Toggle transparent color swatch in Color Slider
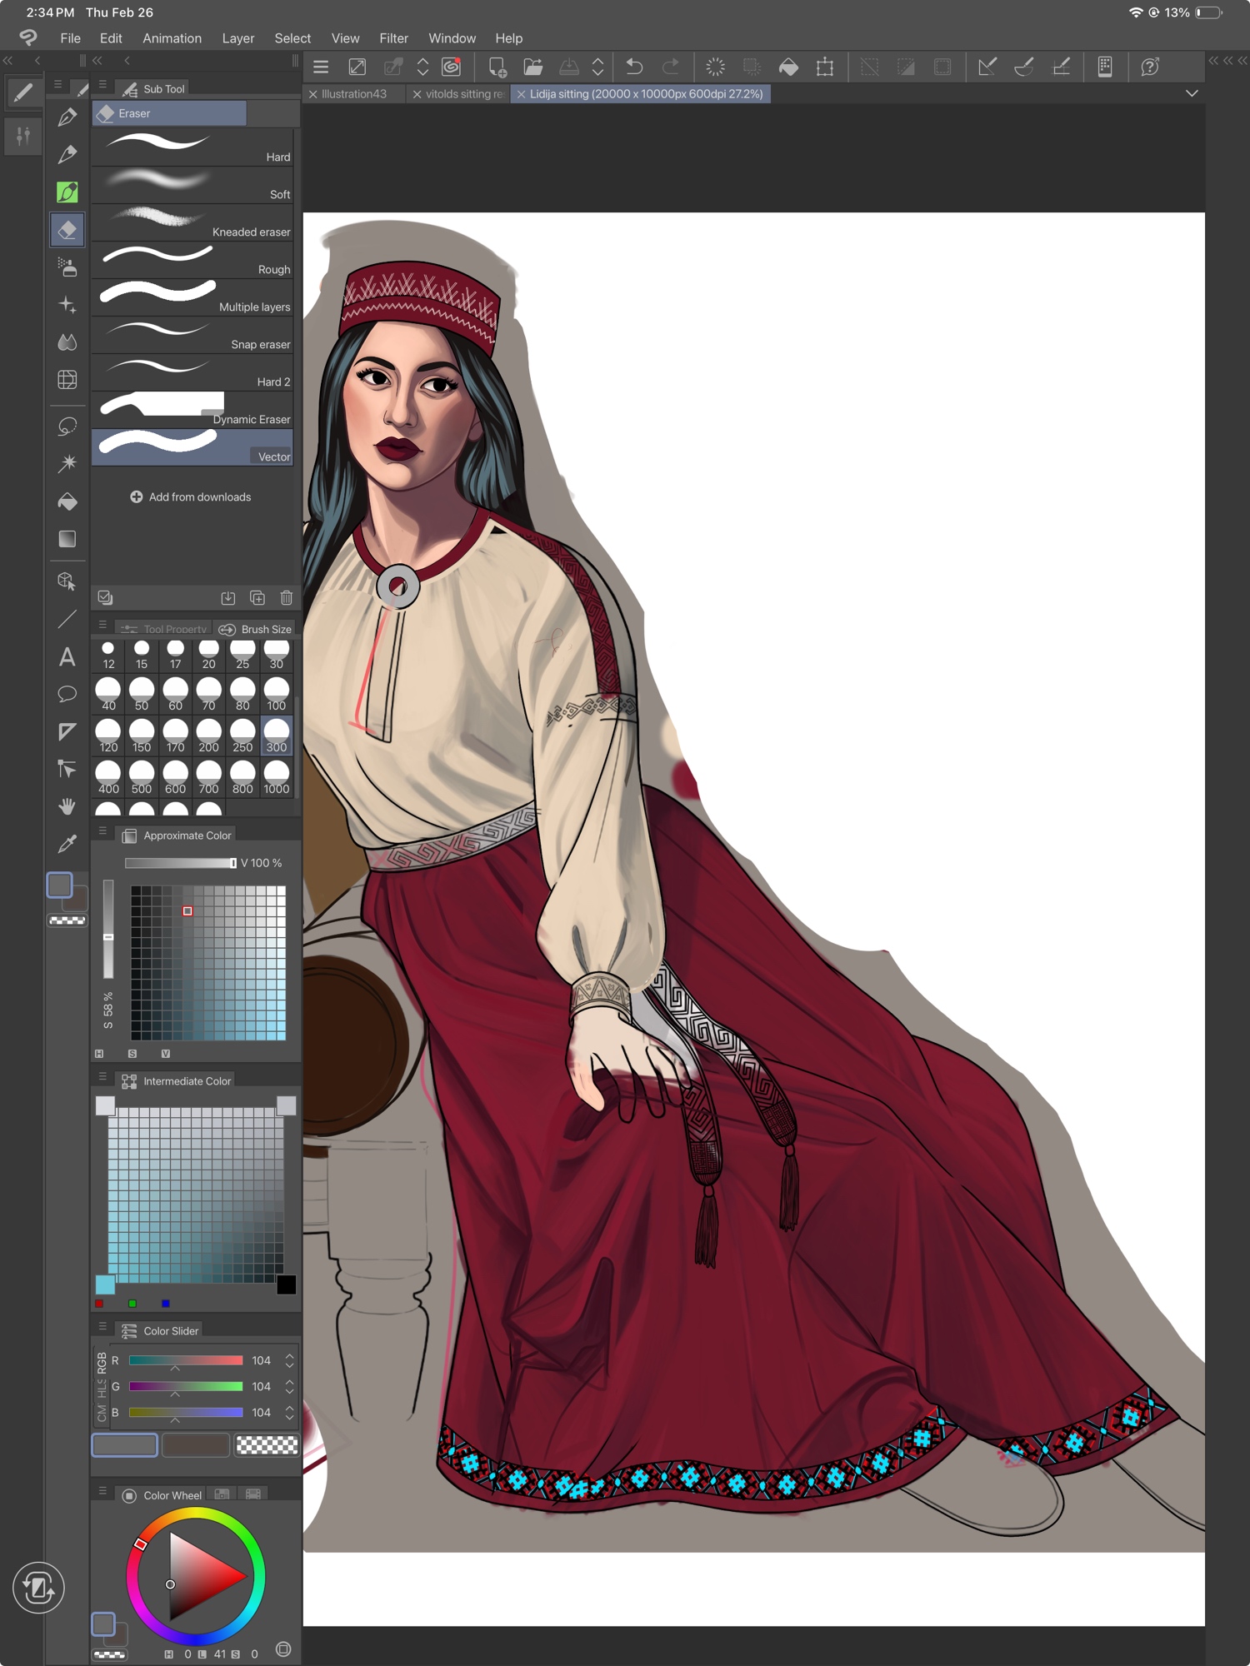Image resolution: width=1250 pixels, height=1666 pixels. (267, 1444)
